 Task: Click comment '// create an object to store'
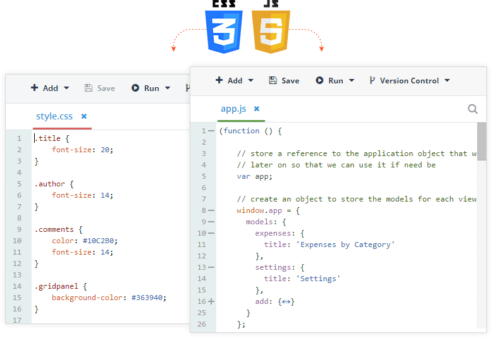(x=357, y=199)
